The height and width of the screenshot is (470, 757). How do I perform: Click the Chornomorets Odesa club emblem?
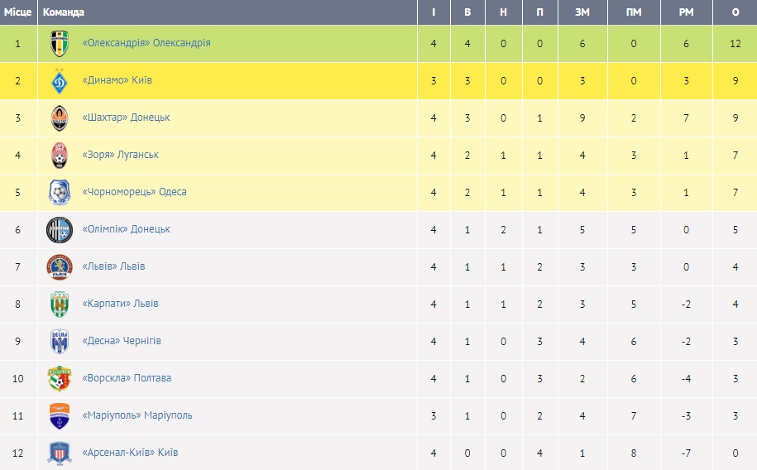tap(60, 192)
